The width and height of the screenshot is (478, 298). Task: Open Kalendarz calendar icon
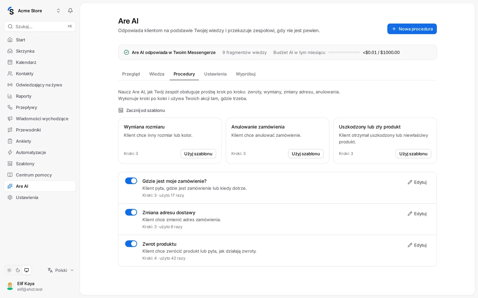pos(10,62)
